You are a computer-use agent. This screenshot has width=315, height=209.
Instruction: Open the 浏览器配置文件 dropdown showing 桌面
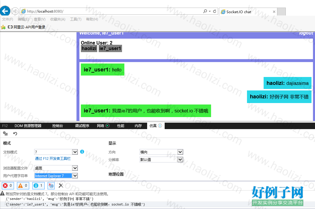click(x=56, y=168)
